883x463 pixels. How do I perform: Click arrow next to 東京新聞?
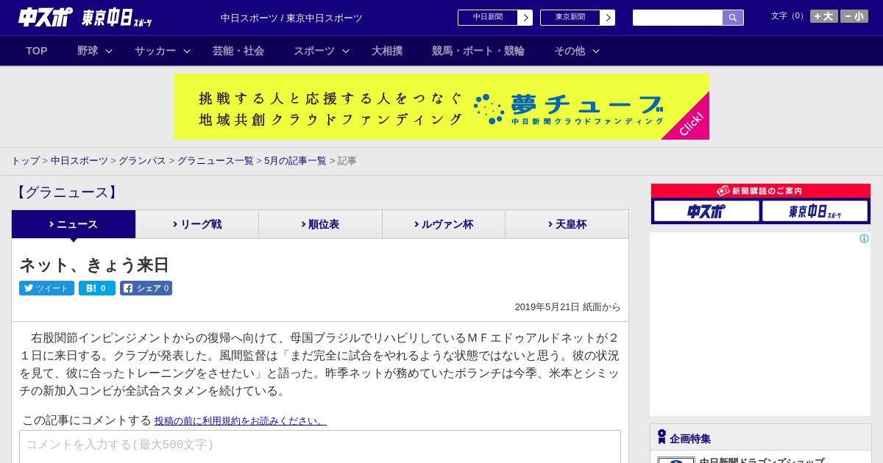(608, 18)
